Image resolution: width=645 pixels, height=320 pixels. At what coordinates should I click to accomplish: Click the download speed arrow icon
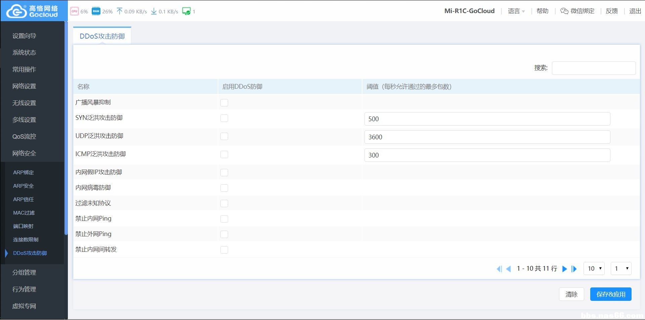(154, 11)
